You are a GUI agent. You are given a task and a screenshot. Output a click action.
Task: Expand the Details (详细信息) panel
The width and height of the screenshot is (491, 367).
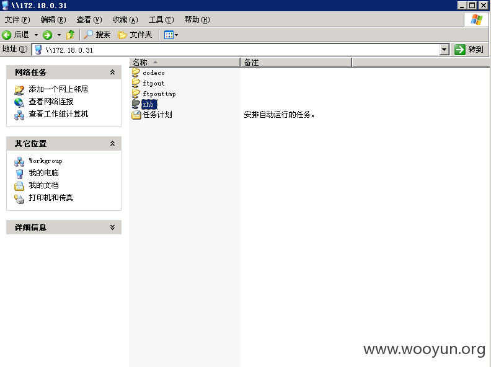pos(112,228)
